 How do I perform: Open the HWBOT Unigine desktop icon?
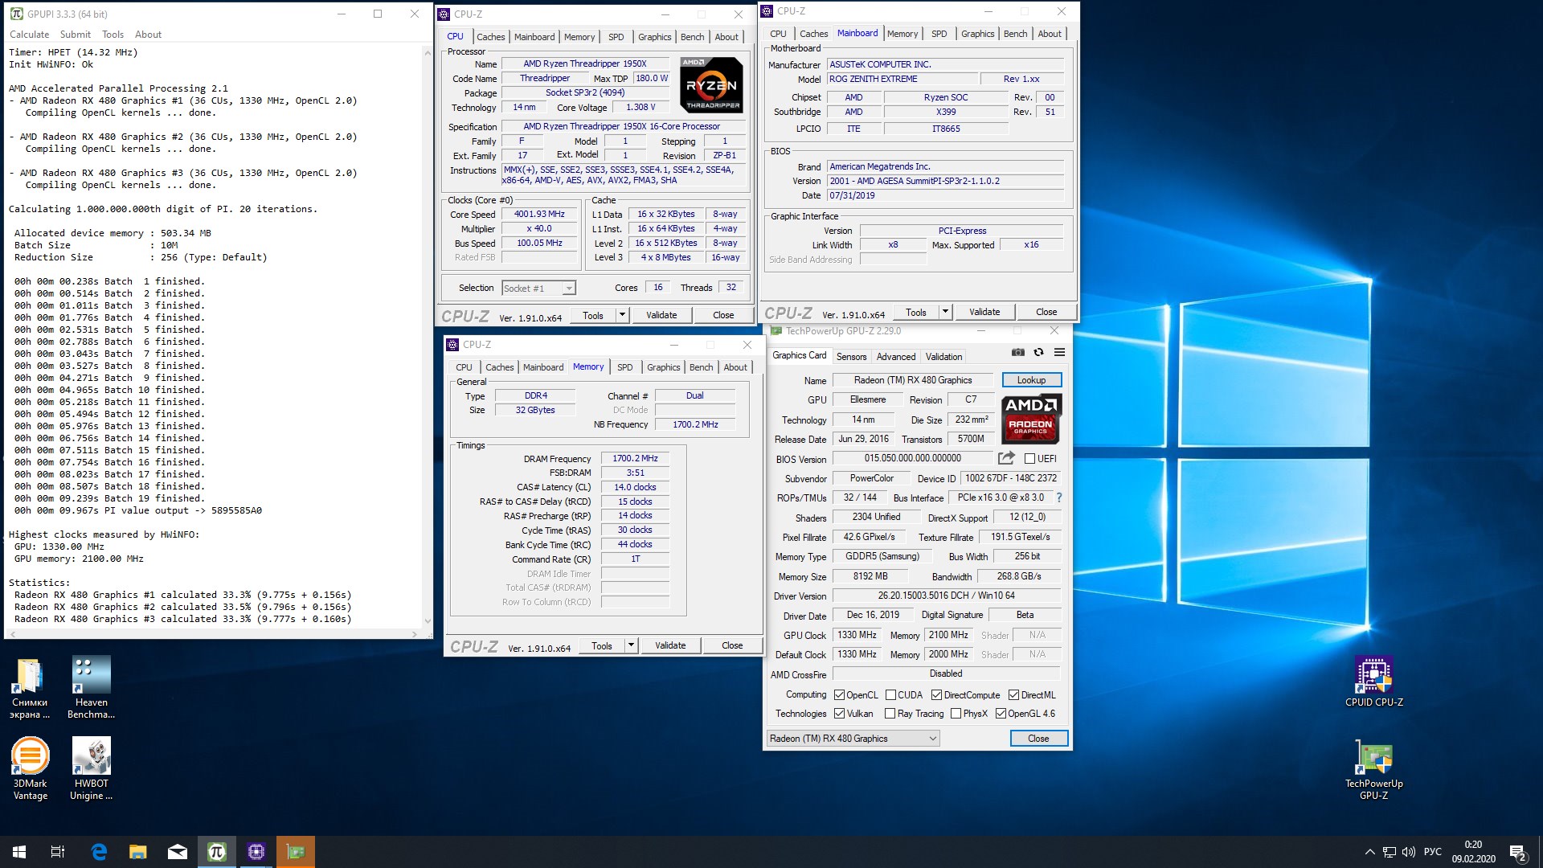(91, 769)
